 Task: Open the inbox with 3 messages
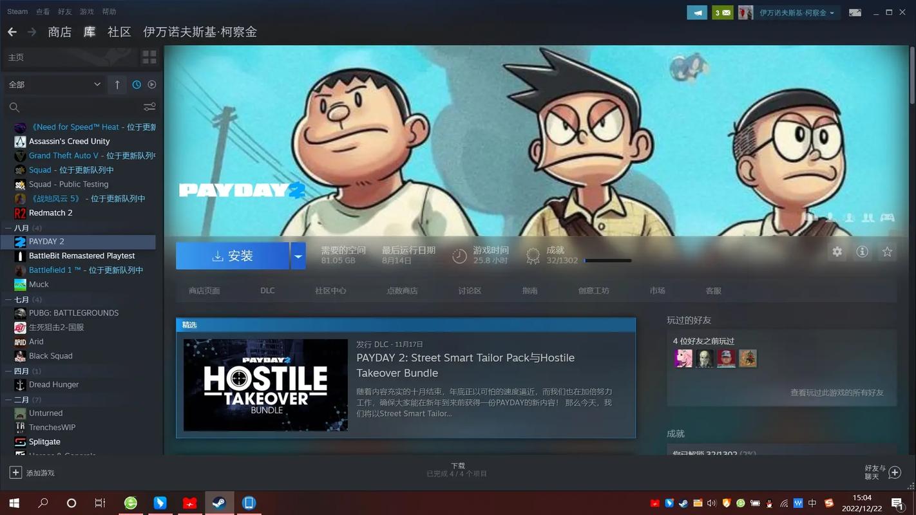723,12
